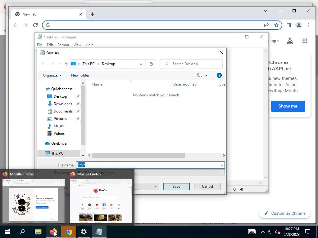Refresh the Desktop folder listing
318x238 pixels.
tap(151, 64)
